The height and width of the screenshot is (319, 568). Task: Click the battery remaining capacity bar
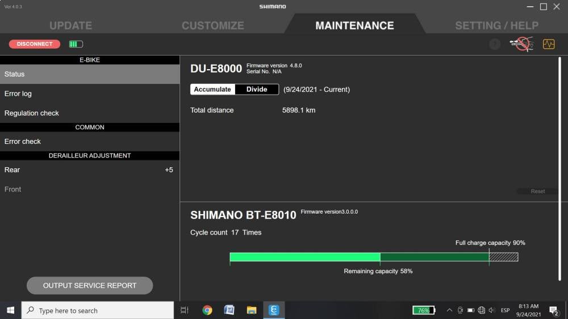304,257
